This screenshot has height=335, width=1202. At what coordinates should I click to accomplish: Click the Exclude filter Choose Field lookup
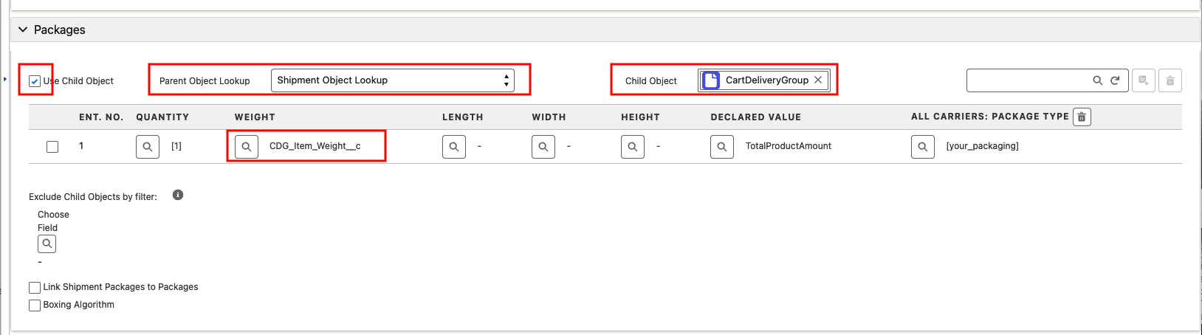pyautogui.click(x=47, y=244)
